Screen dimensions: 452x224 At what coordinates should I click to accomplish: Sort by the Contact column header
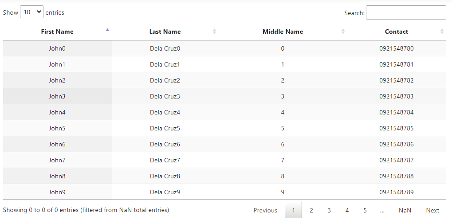point(396,32)
